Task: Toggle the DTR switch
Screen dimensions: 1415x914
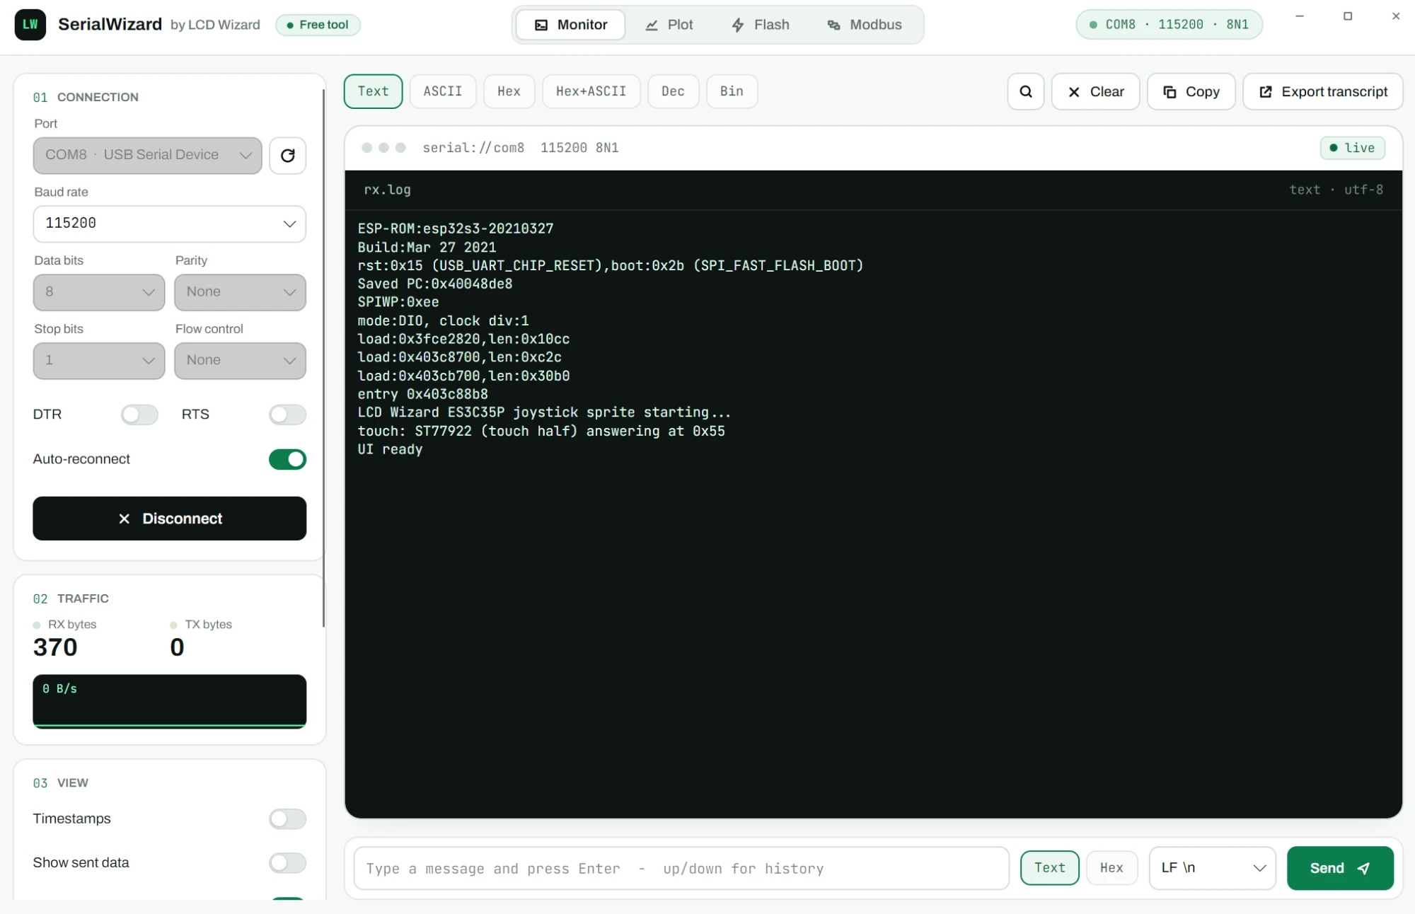Action: [139, 415]
